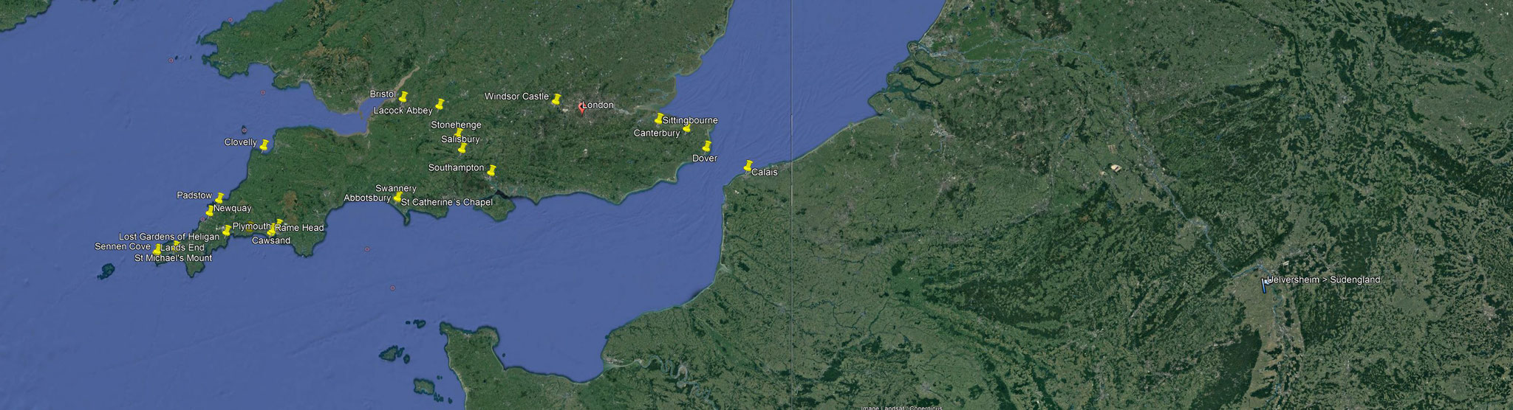Select the Southampton pushpin
Image resolution: width=1513 pixels, height=410 pixels.
(x=492, y=170)
